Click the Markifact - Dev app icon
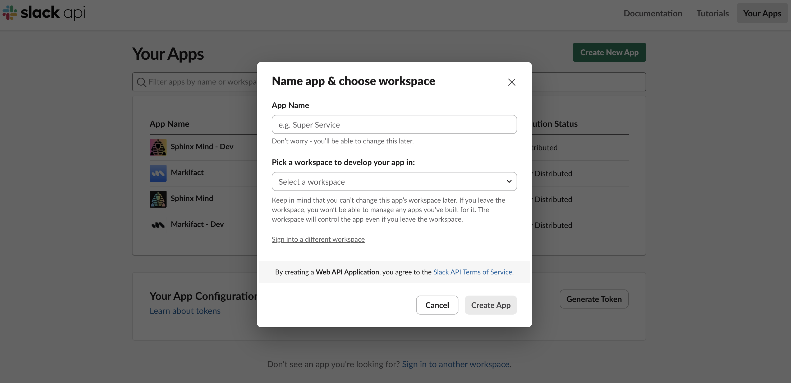Screen dimensions: 791x383 pyautogui.click(x=158, y=225)
